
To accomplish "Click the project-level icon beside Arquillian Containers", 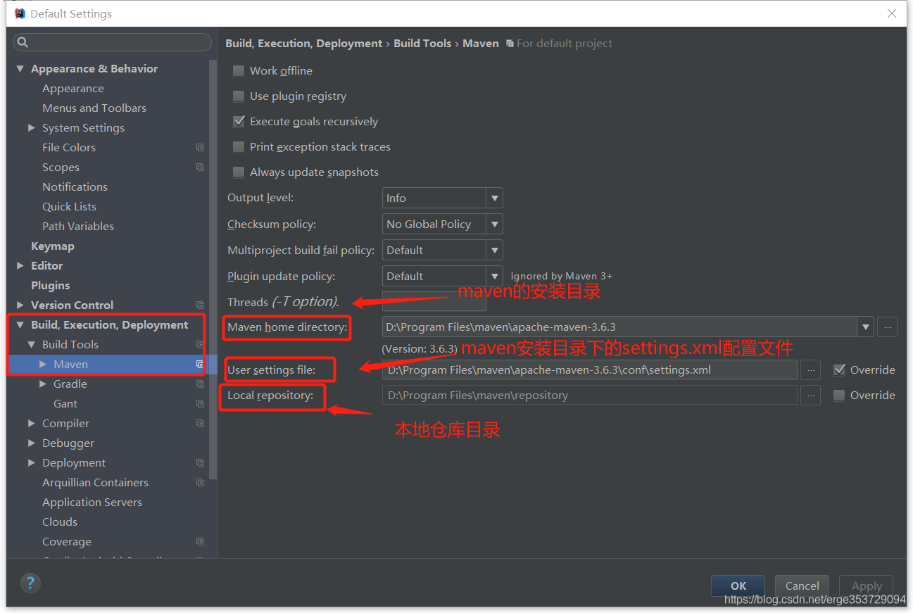I will [201, 483].
